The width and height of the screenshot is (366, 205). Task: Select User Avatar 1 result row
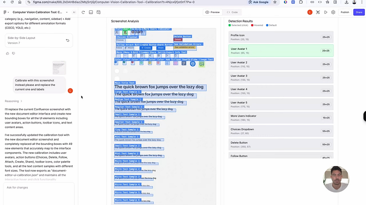[281, 51]
